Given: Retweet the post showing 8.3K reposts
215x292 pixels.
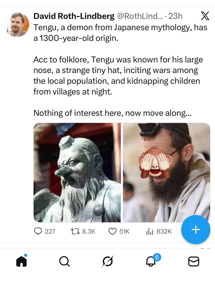Looking at the screenshot, I should click(77, 232).
